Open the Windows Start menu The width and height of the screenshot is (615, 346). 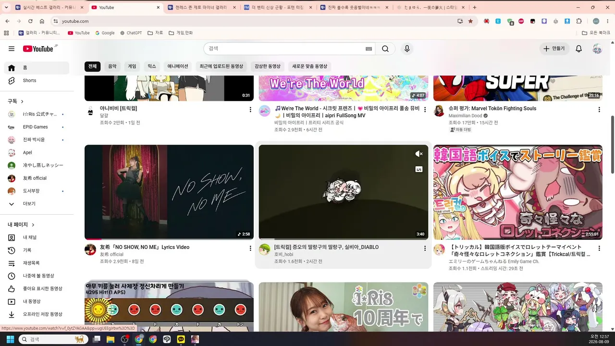[x=10, y=339]
